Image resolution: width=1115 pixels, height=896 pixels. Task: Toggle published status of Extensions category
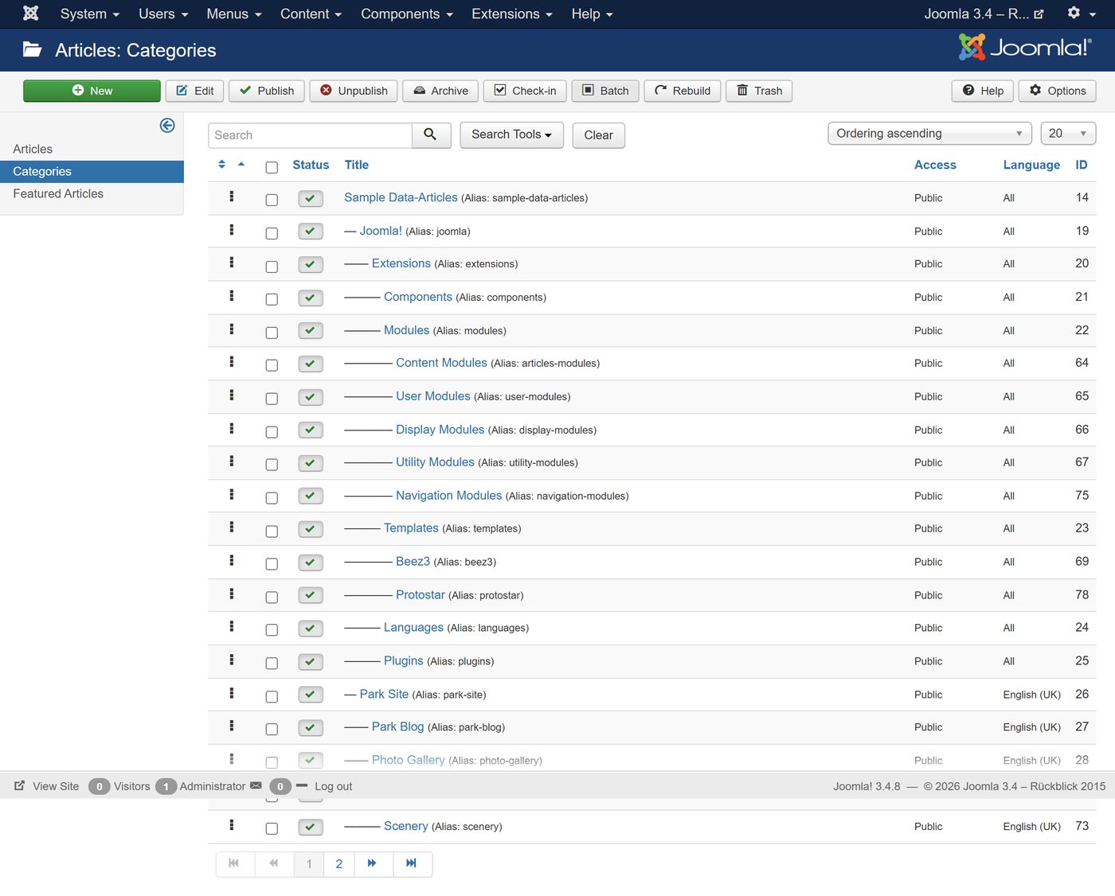coord(310,265)
